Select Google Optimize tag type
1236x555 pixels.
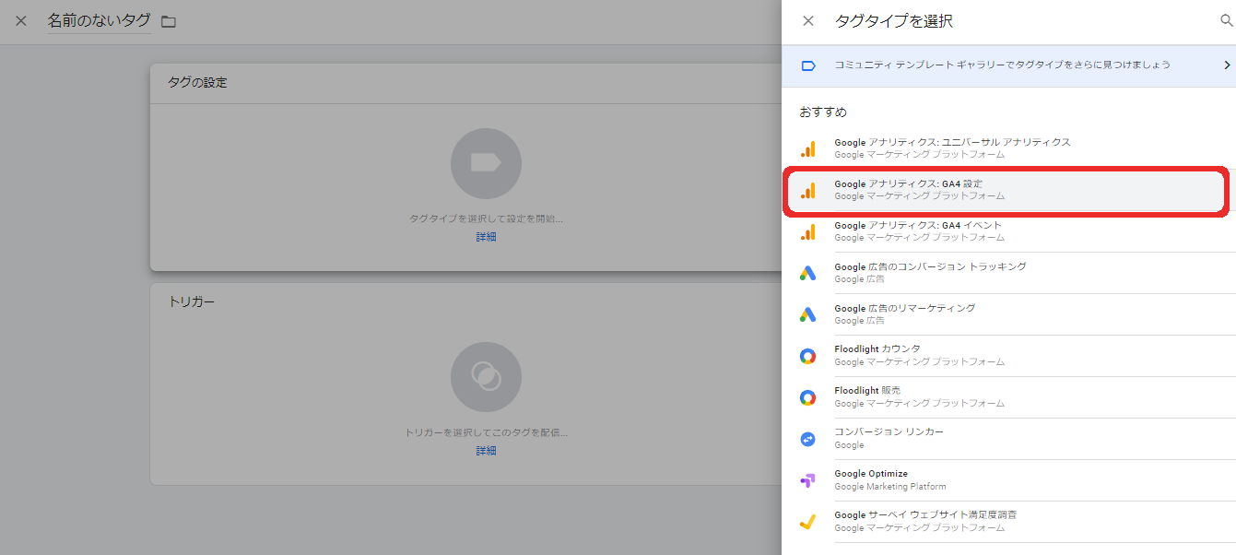pyautogui.click(x=1008, y=480)
